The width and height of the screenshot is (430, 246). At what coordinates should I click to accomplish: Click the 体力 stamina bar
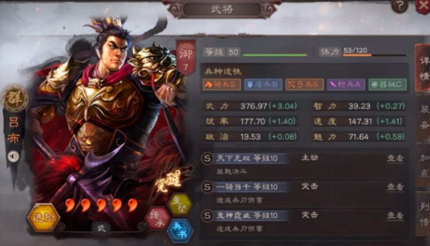[374, 55]
